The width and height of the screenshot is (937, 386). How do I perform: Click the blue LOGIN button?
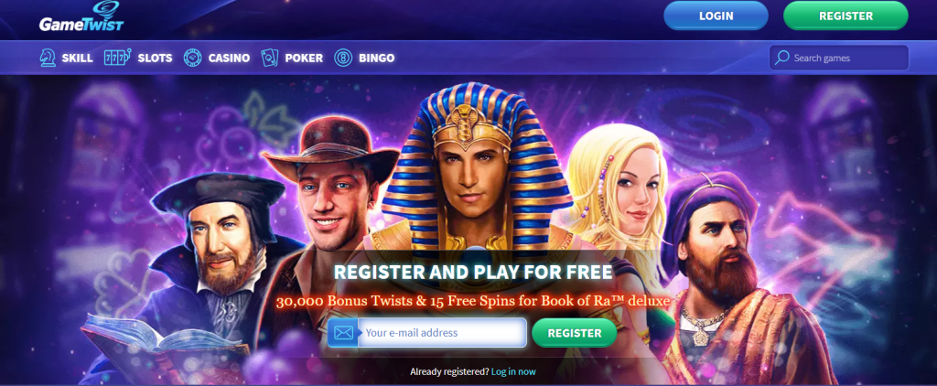[716, 16]
